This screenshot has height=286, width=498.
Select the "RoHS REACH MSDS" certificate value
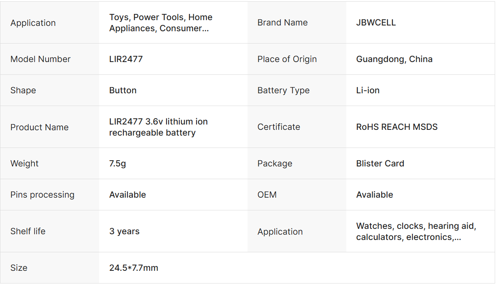point(396,127)
